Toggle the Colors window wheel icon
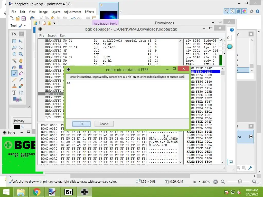This screenshot has width=263, height=197. (x=244, y=11)
